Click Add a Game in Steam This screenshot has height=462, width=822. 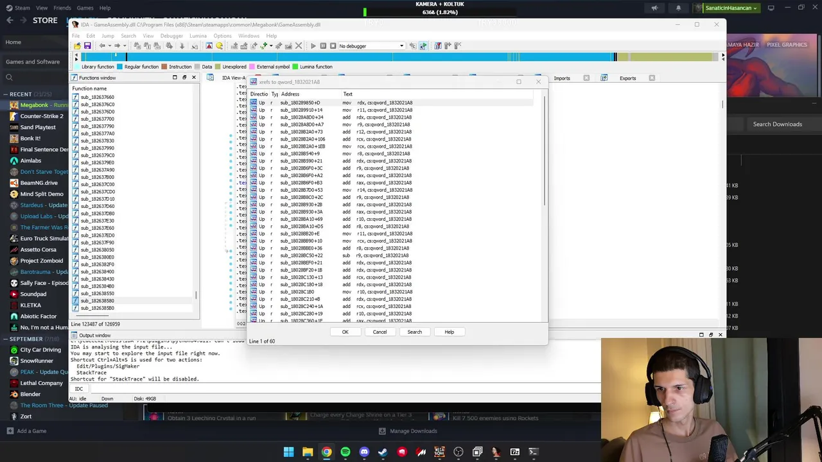point(26,431)
